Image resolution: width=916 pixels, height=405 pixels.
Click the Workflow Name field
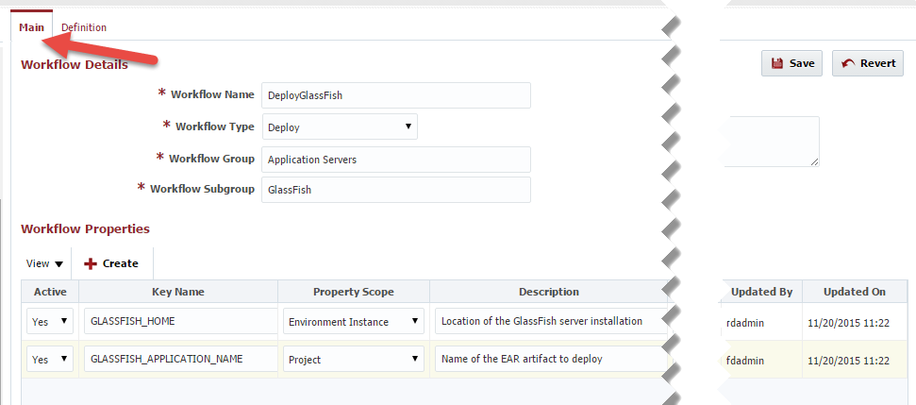click(396, 95)
